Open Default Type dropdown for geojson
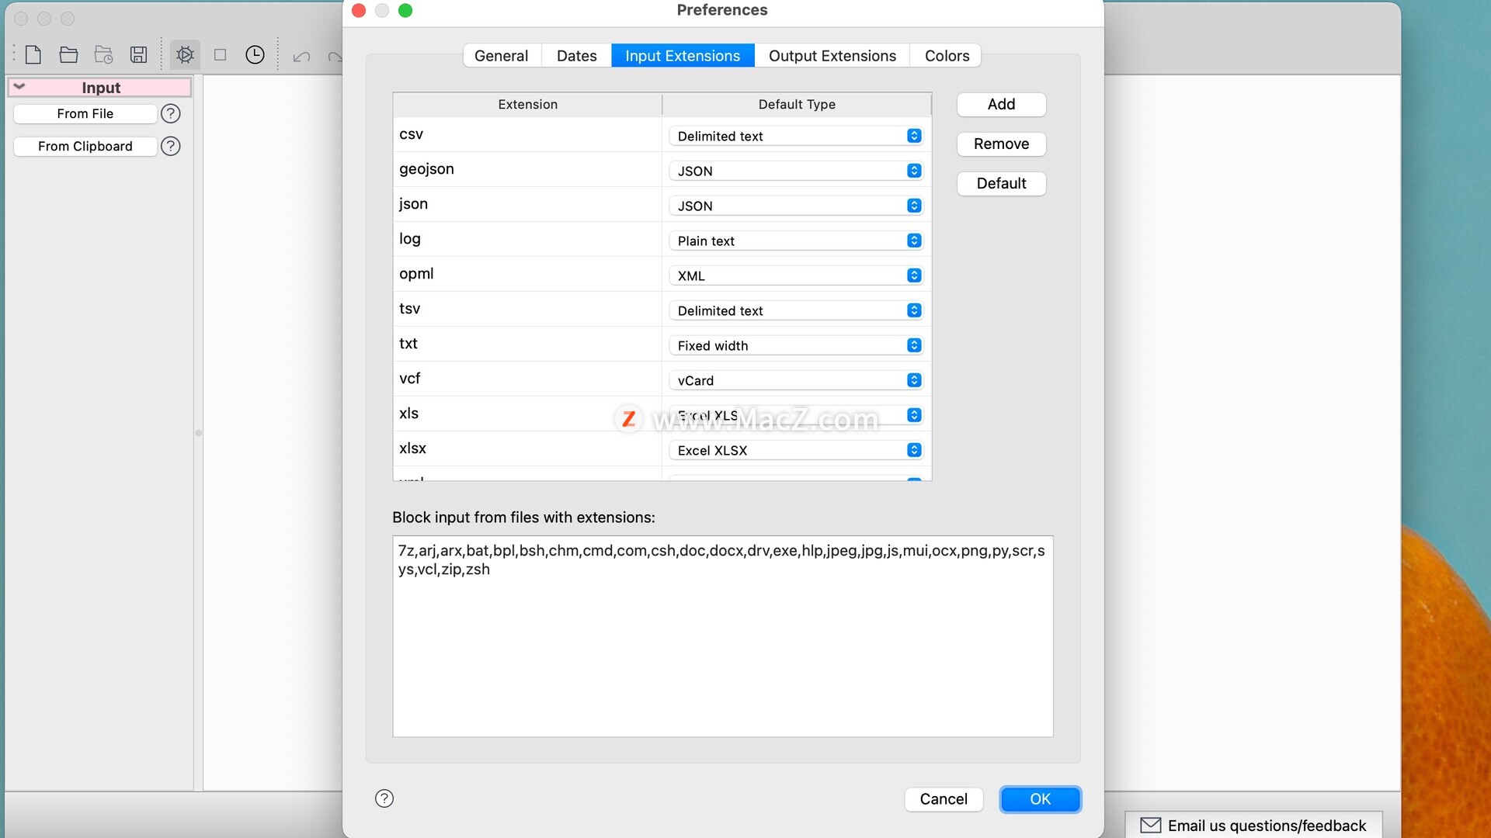Screen dimensions: 1491x838 [796, 171]
